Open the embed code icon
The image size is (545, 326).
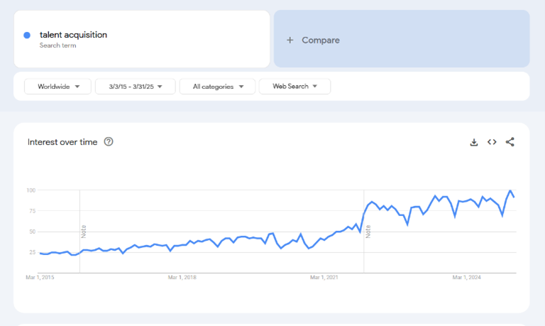click(492, 142)
